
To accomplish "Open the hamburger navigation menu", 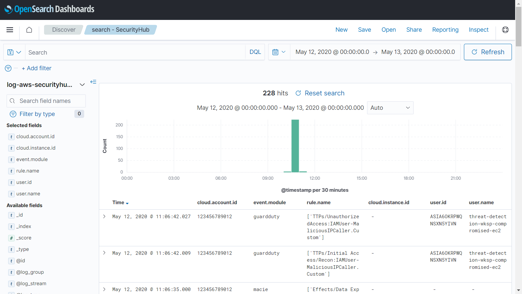I will click(x=10, y=30).
